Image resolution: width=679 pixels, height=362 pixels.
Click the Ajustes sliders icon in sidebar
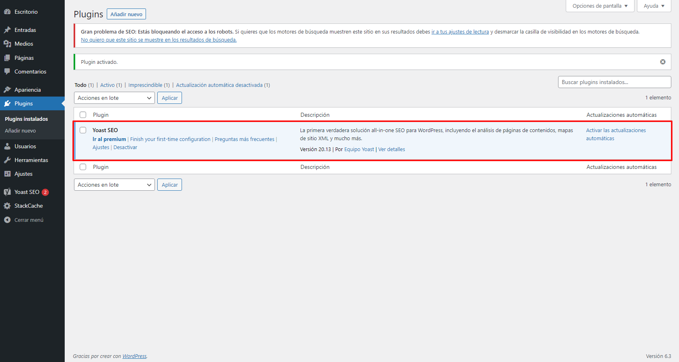click(x=7, y=174)
